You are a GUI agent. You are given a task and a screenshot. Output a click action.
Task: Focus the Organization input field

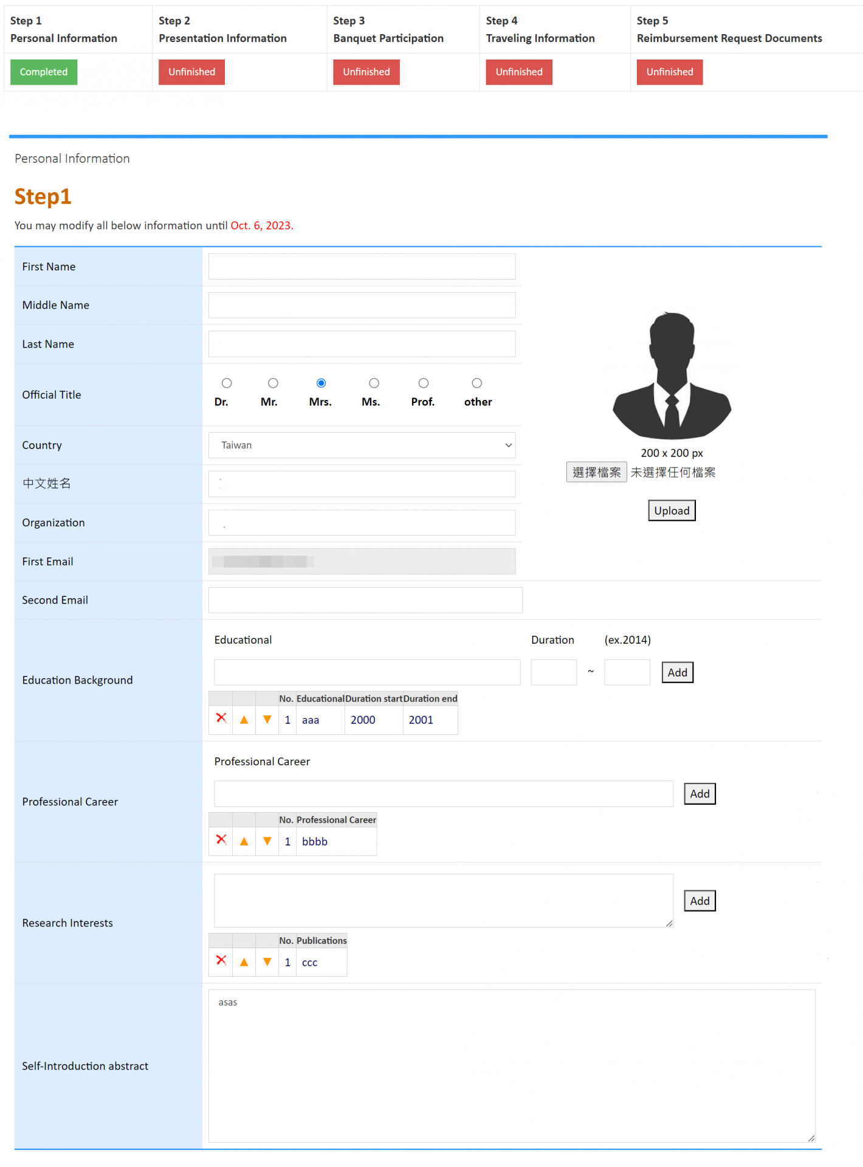(x=362, y=523)
